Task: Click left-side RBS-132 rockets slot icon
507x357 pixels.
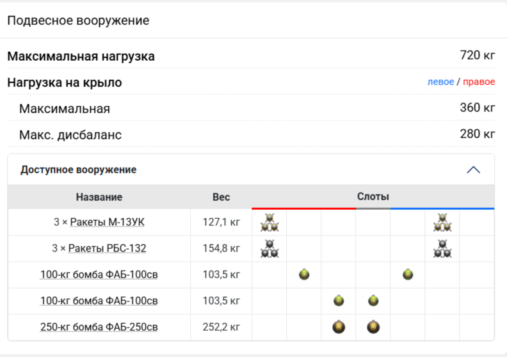Action: (x=270, y=249)
